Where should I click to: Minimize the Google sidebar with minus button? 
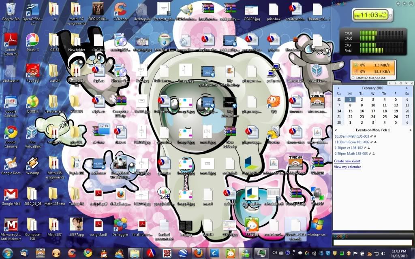pos(411,3)
